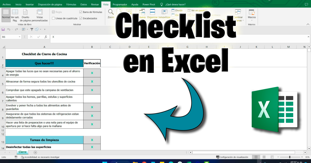Select the page break preview status icon
This screenshot has height=163, width=311.
click(x=272, y=157)
